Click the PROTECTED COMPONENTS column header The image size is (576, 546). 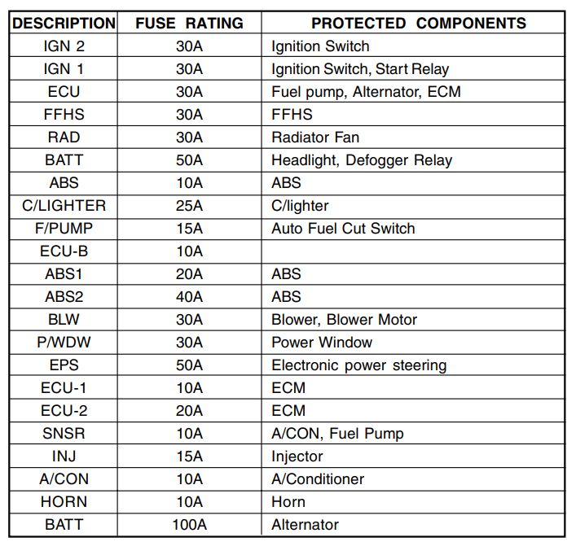tap(413, 23)
